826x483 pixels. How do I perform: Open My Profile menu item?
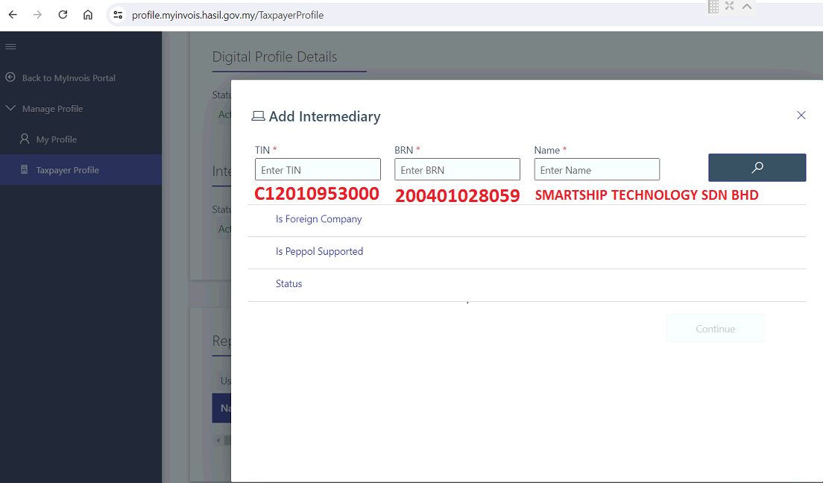57,139
